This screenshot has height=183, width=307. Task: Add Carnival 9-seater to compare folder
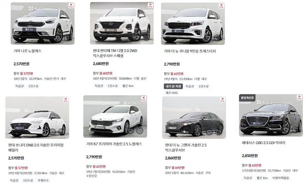point(217,38)
